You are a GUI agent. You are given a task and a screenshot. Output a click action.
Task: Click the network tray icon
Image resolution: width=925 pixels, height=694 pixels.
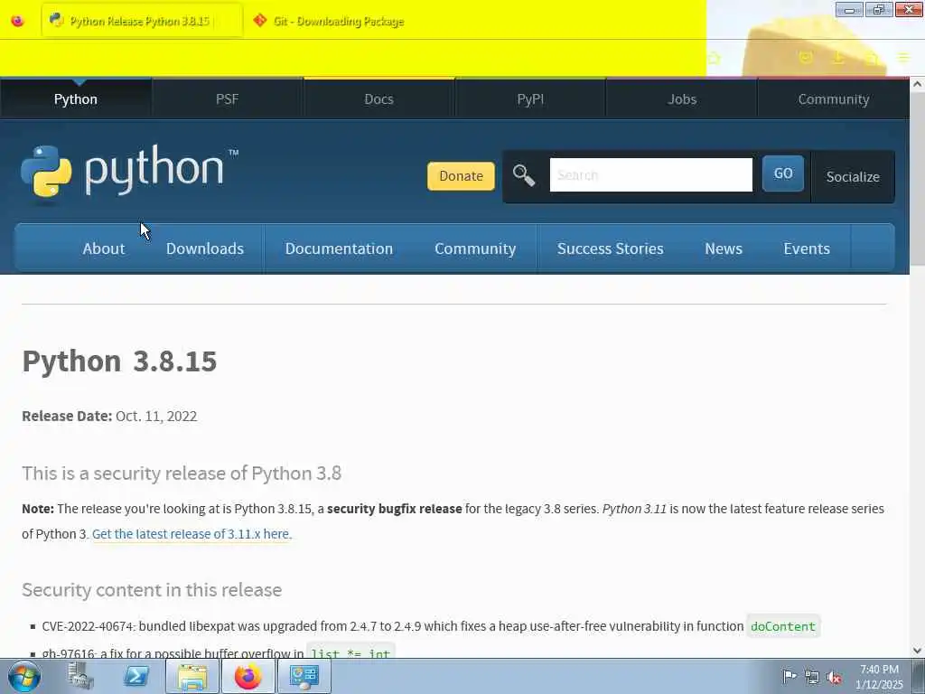[x=812, y=677]
